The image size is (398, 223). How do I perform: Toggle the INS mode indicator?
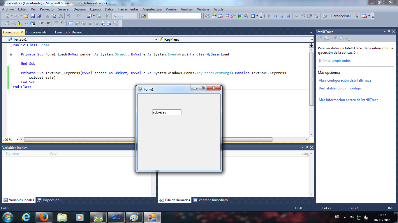390,208
